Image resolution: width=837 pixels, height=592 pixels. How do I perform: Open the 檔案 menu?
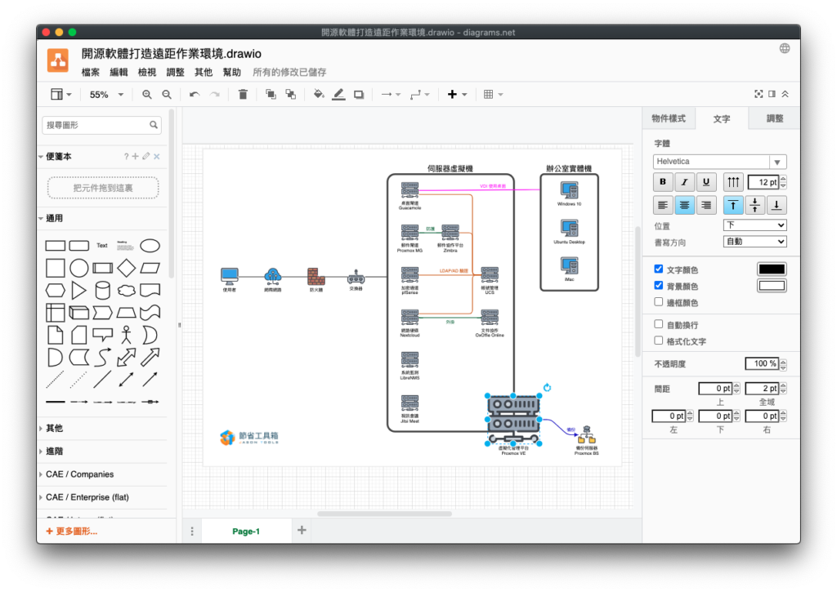(90, 72)
